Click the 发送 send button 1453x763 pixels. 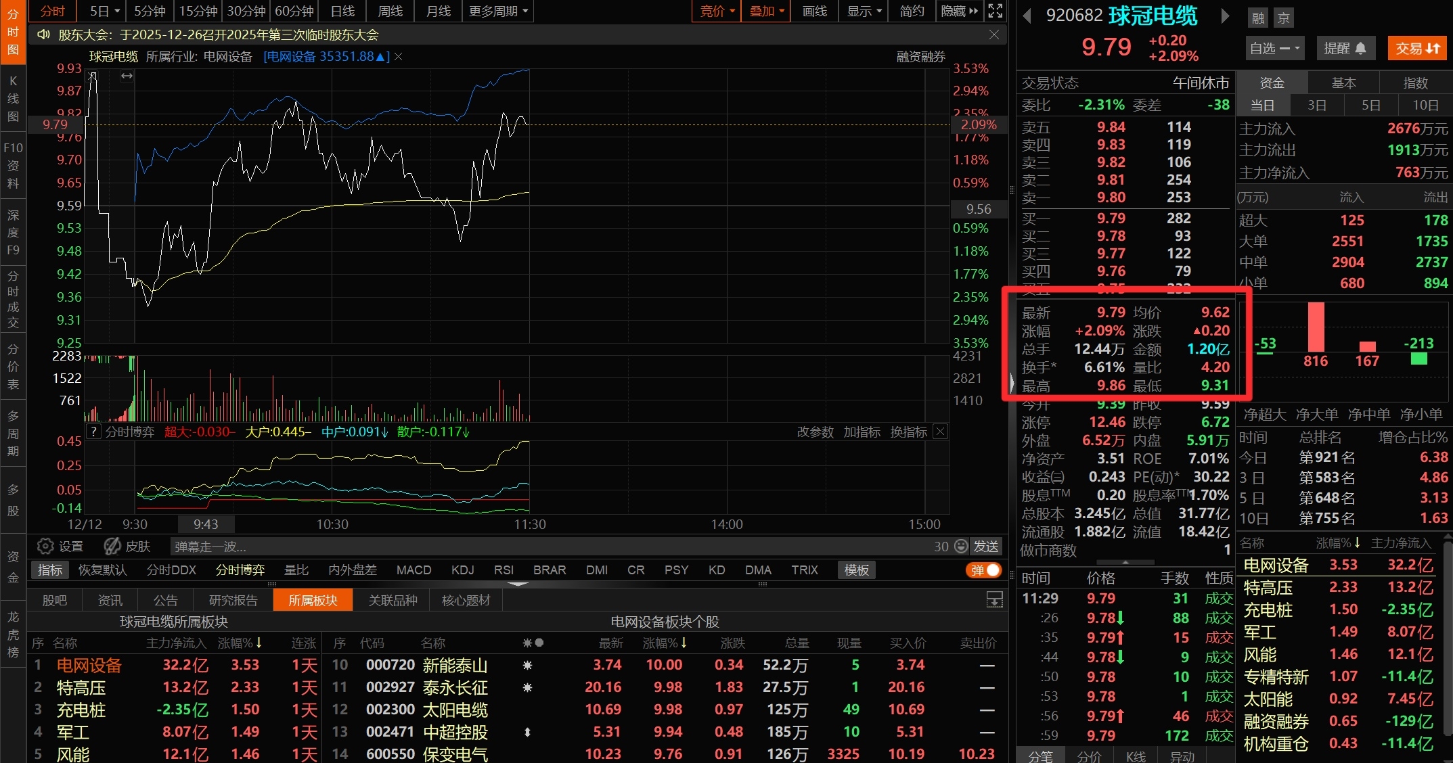click(986, 546)
